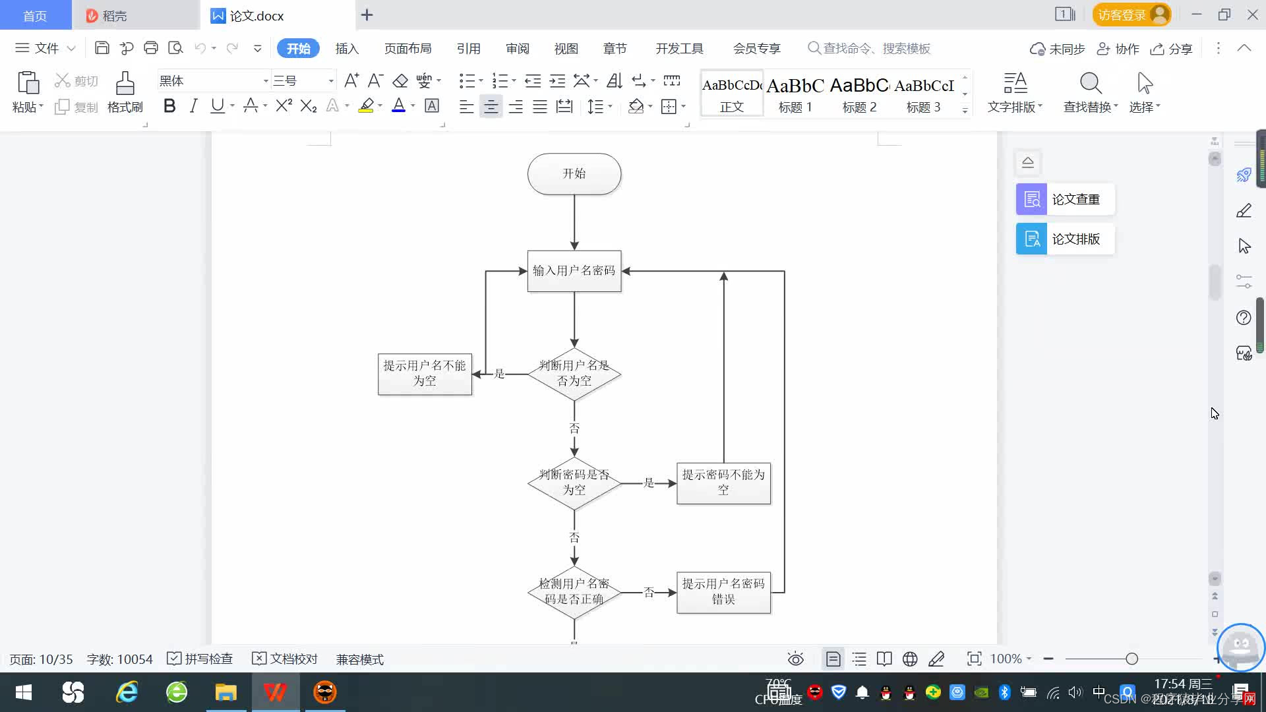The image size is (1266, 712).
Task: Click the Print icon in quick toolbar
Action: [x=151, y=48]
